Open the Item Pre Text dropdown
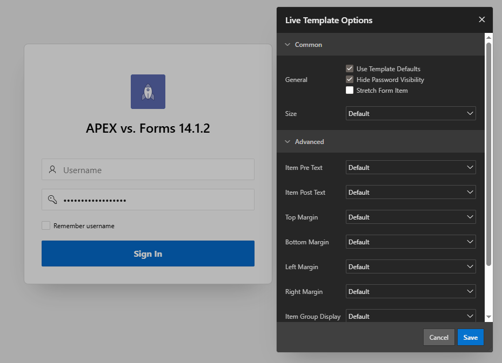The image size is (502, 363). (x=411, y=167)
